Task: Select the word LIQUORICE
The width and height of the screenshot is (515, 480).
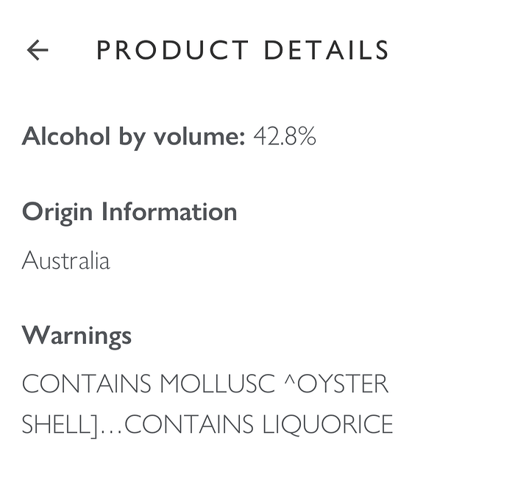Action: pyautogui.click(x=327, y=425)
